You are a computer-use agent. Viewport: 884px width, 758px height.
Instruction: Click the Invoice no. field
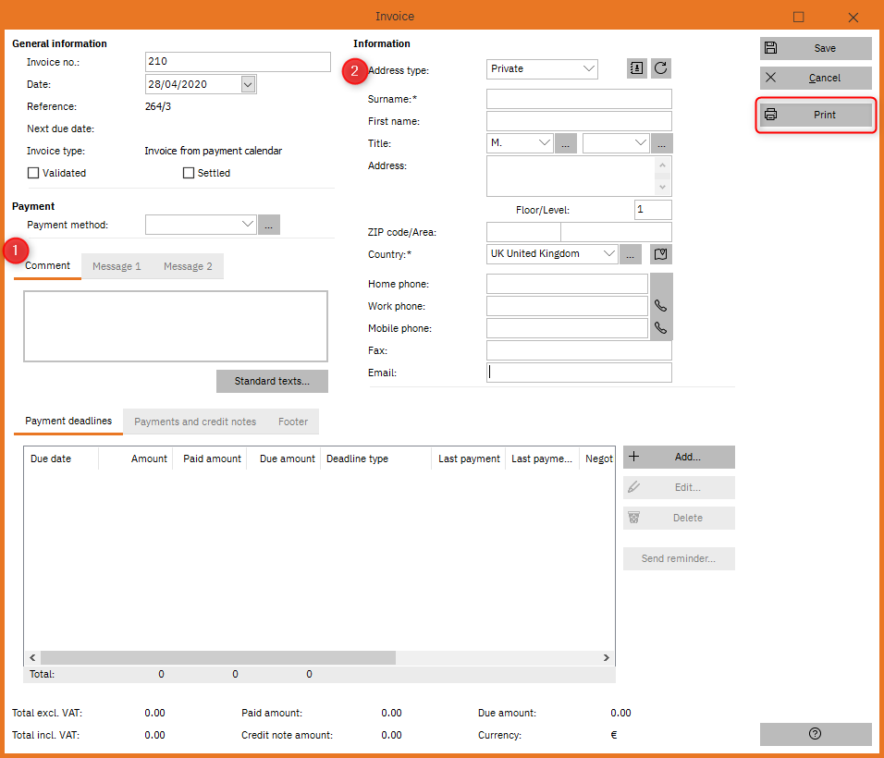[x=238, y=61]
